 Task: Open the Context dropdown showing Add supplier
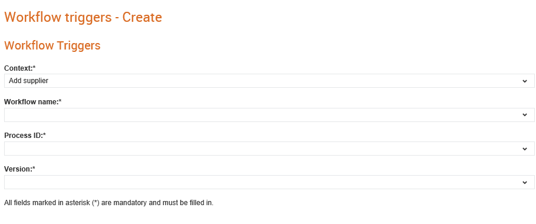click(x=269, y=81)
